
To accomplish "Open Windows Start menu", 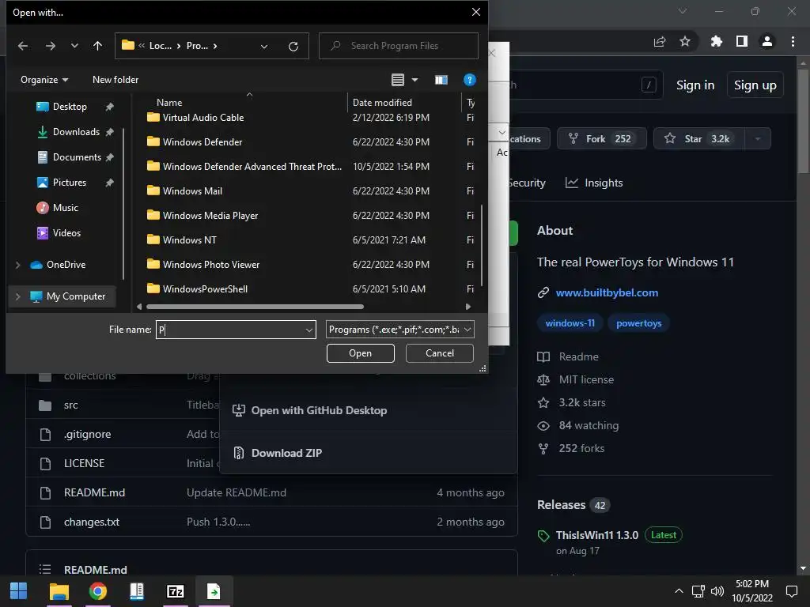I will click(19, 591).
